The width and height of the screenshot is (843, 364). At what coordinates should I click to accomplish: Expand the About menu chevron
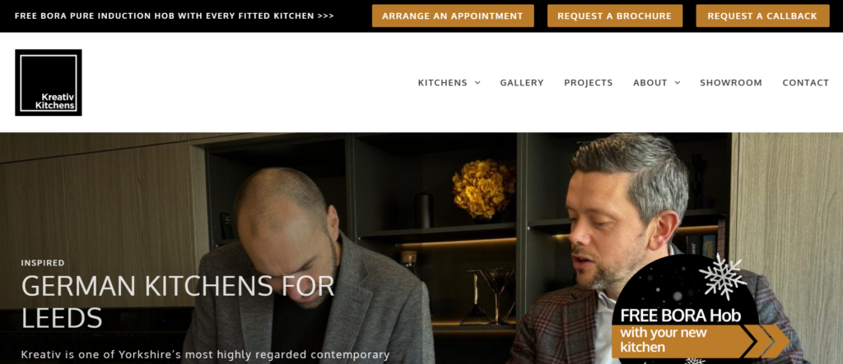(x=678, y=83)
